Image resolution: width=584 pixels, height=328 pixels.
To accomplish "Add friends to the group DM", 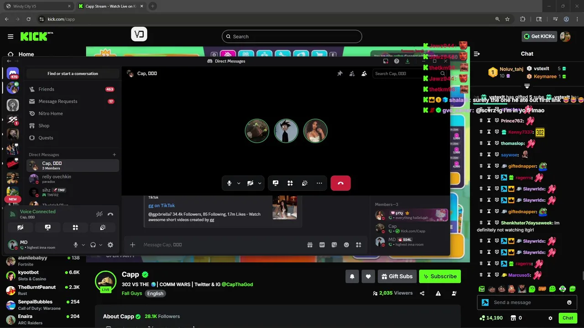I will [352, 73].
